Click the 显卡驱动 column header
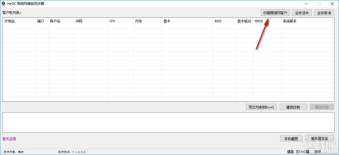The width and height of the screenshot is (339, 155). point(245,21)
